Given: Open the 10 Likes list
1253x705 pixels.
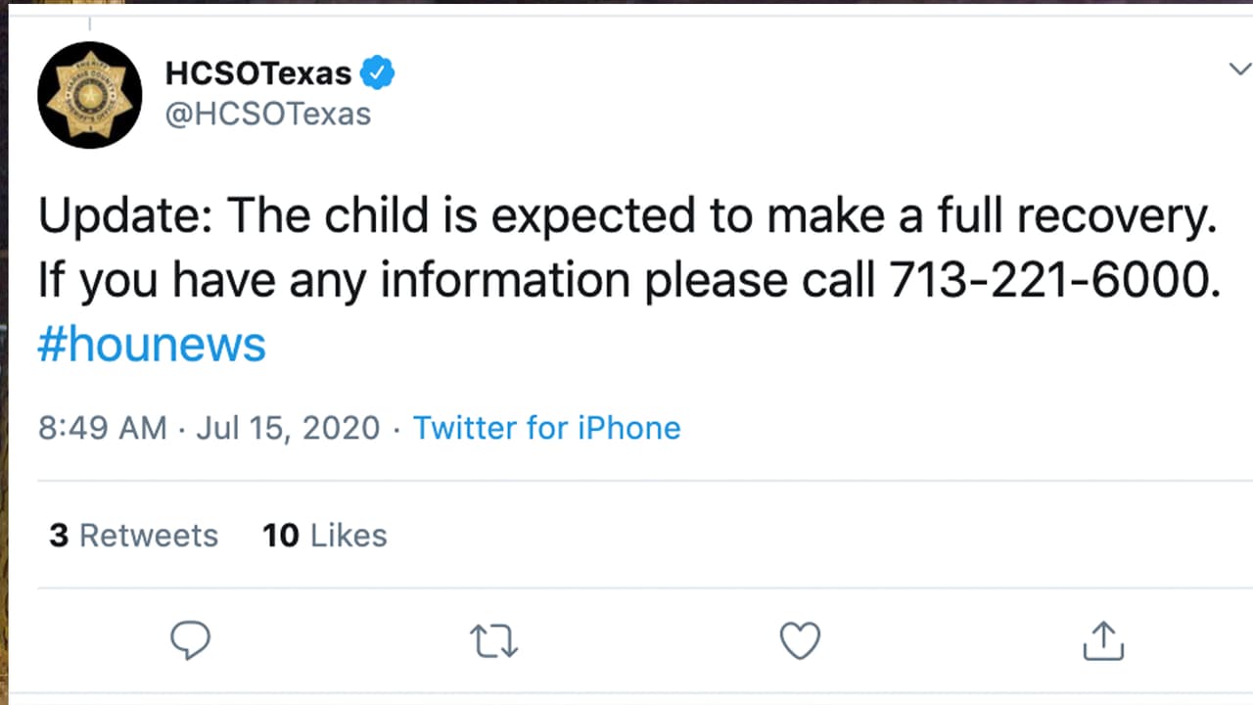Looking at the screenshot, I should coord(324,536).
